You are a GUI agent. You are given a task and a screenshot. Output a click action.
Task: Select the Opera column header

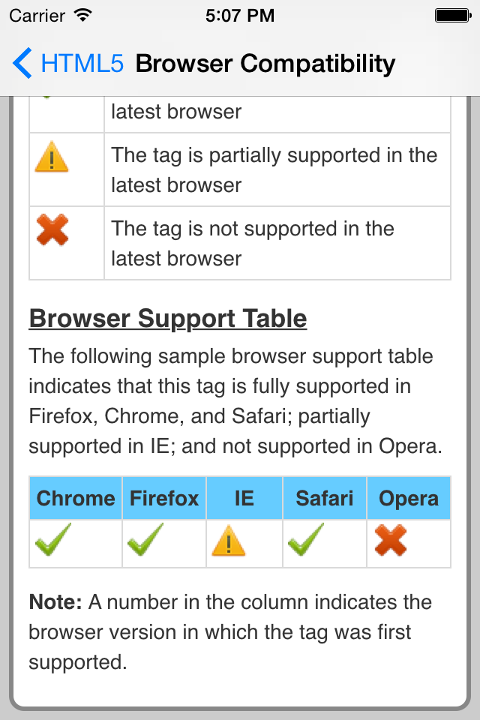tap(409, 498)
